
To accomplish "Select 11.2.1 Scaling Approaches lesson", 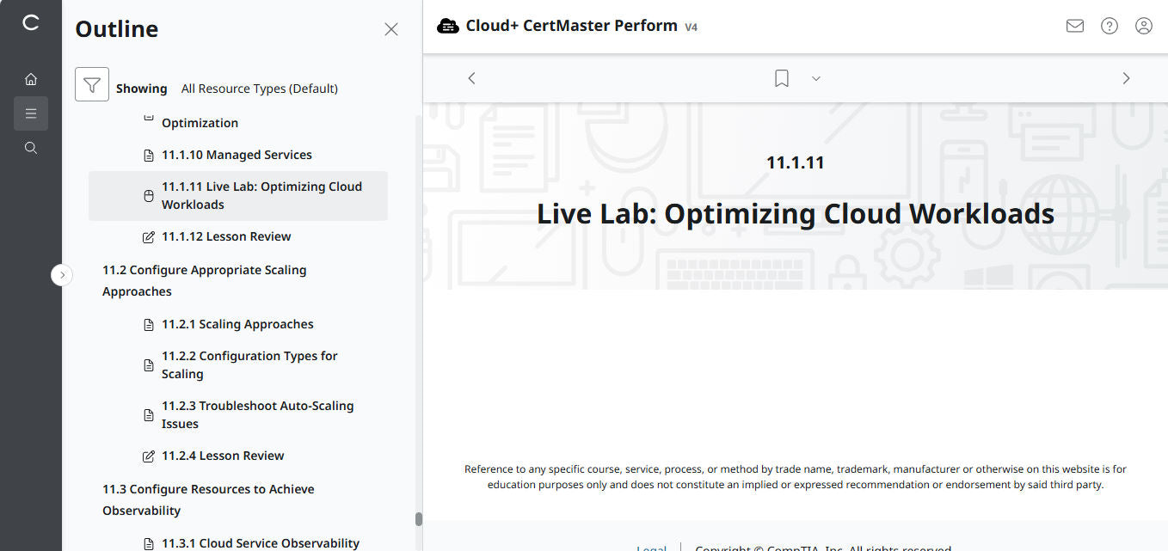I will pos(237,323).
